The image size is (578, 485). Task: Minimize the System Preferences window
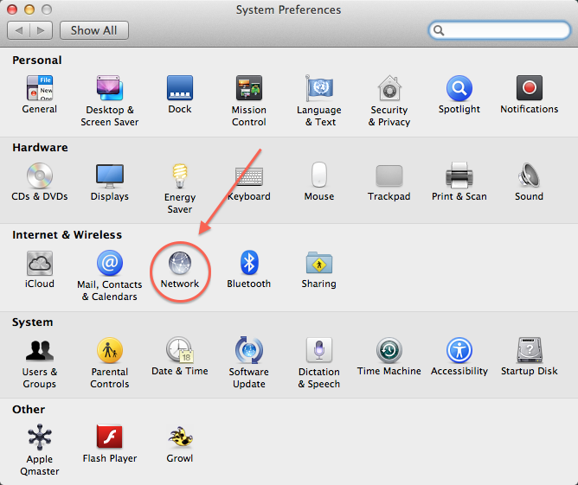29,10
